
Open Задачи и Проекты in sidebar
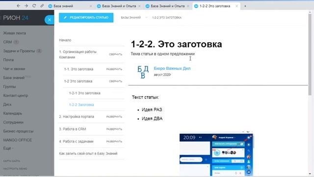19,51
